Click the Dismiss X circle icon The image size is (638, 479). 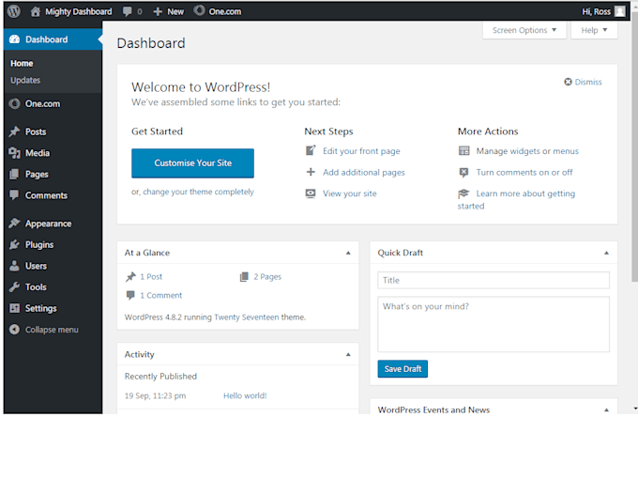click(568, 82)
